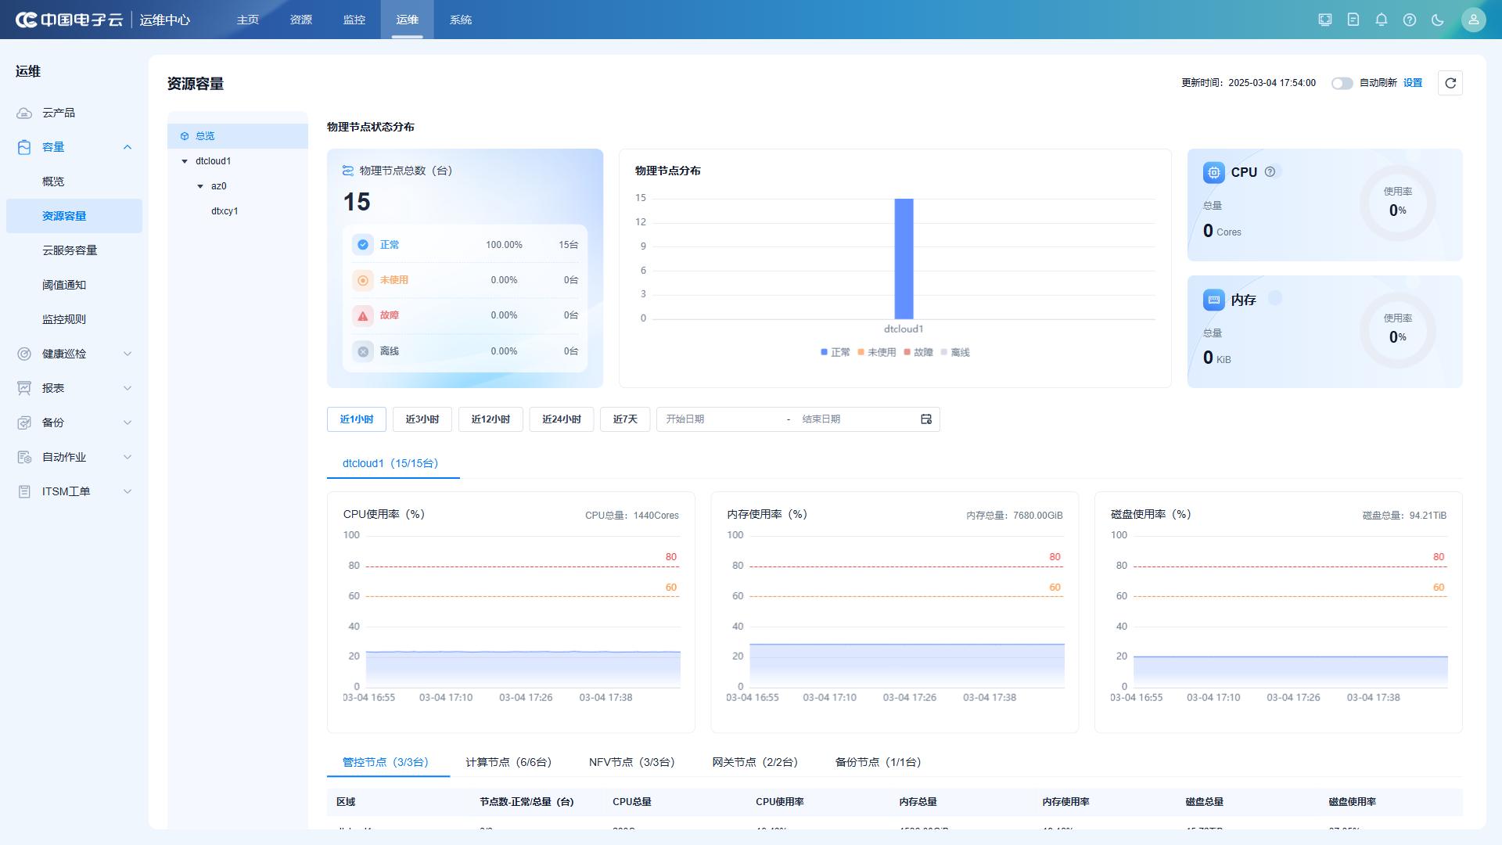Click the 容量 sidebar icon

click(x=24, y=147)
